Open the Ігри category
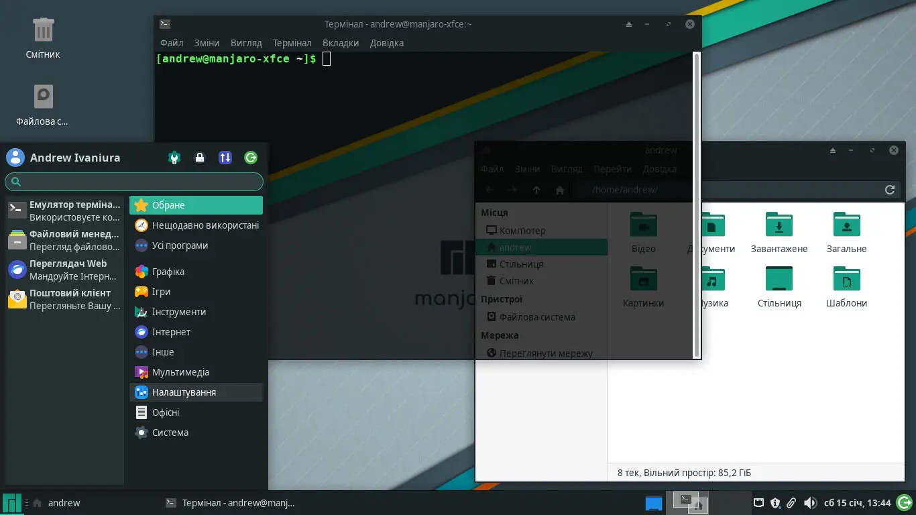This screenshot has height=515, width=916. 196,292
